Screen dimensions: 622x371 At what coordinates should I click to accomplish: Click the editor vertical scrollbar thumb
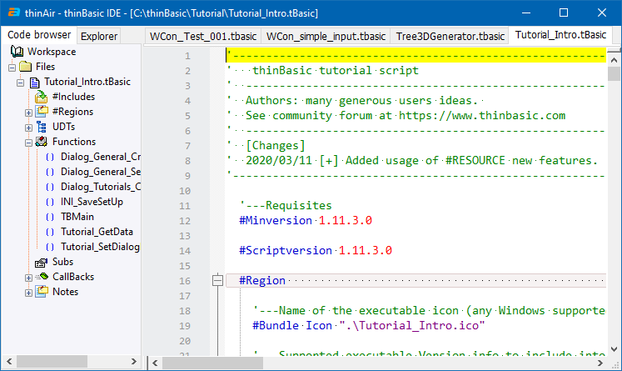615,73
